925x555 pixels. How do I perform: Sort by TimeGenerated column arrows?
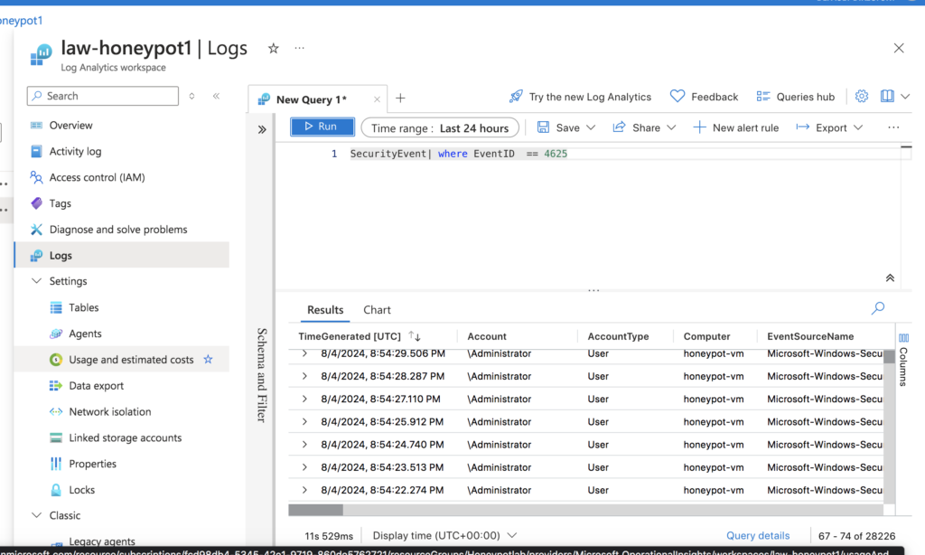[415, 336]
